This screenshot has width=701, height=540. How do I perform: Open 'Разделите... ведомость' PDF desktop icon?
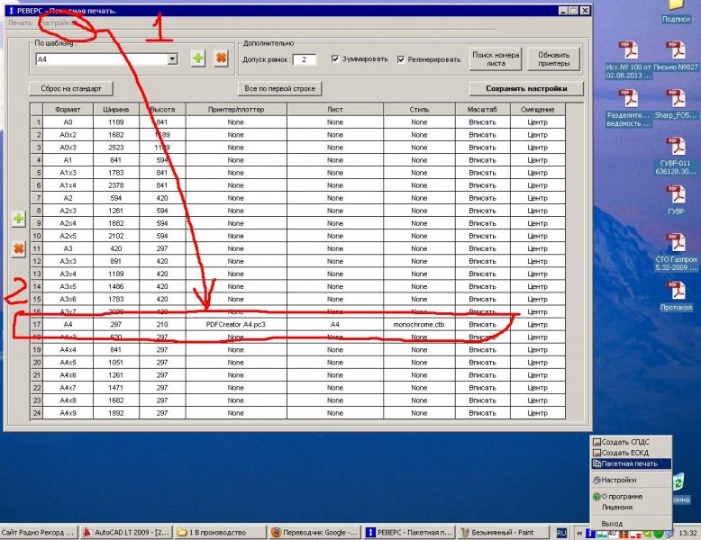[628, 108]
